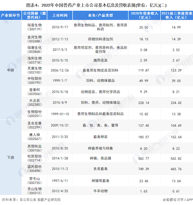Click the @前瞻经济学人APP credit
193x205 pixels.
pyautogui.click(x=178, y=200)
